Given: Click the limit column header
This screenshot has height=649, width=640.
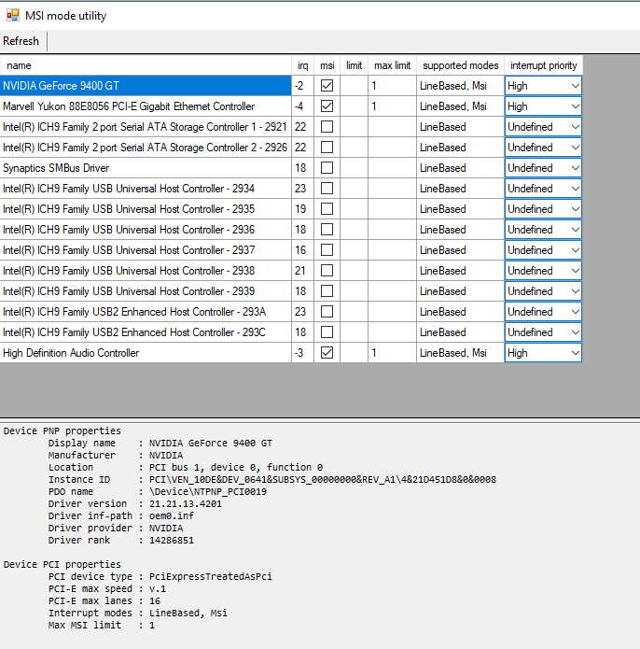Looking at the screenshot, I should (354, 65).
